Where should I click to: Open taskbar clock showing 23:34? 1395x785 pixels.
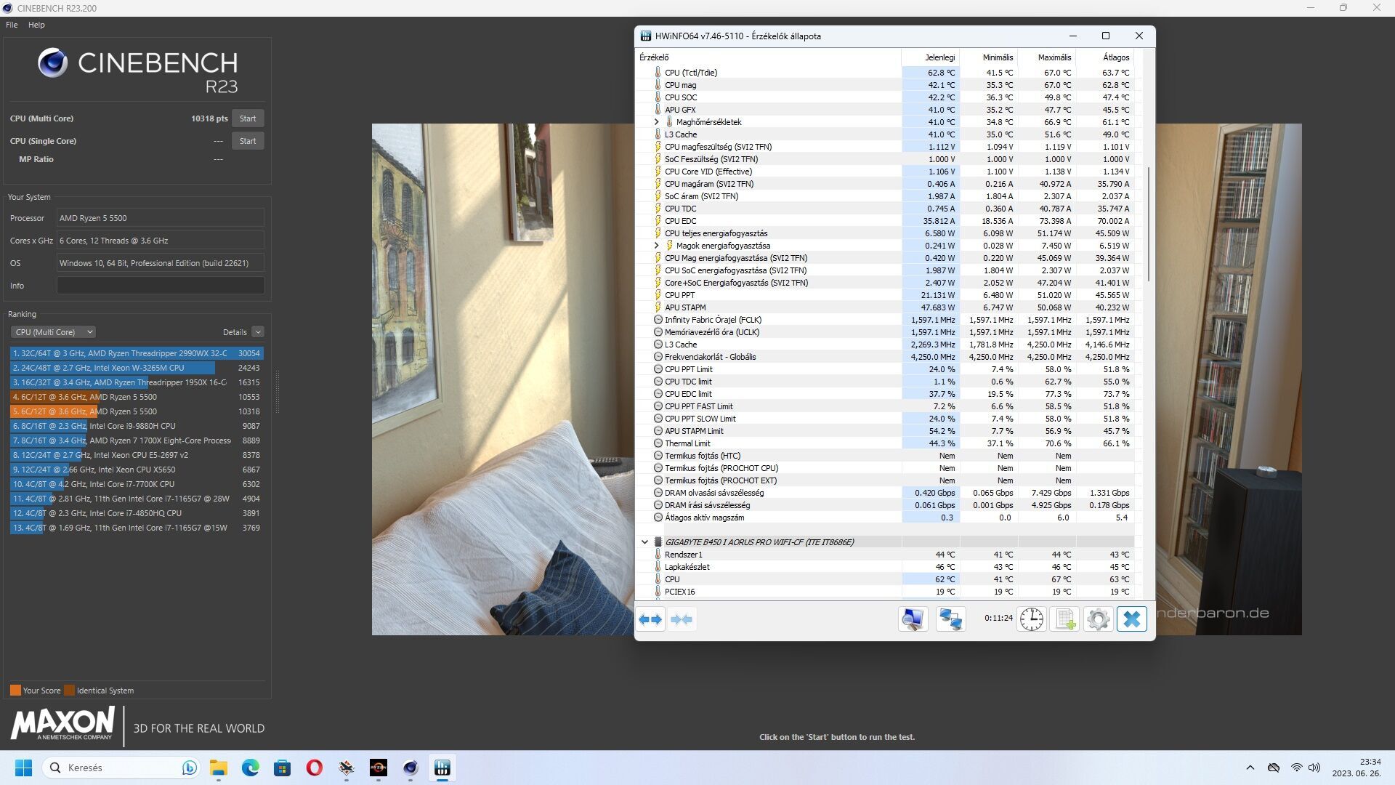(x=1356, y=768)
